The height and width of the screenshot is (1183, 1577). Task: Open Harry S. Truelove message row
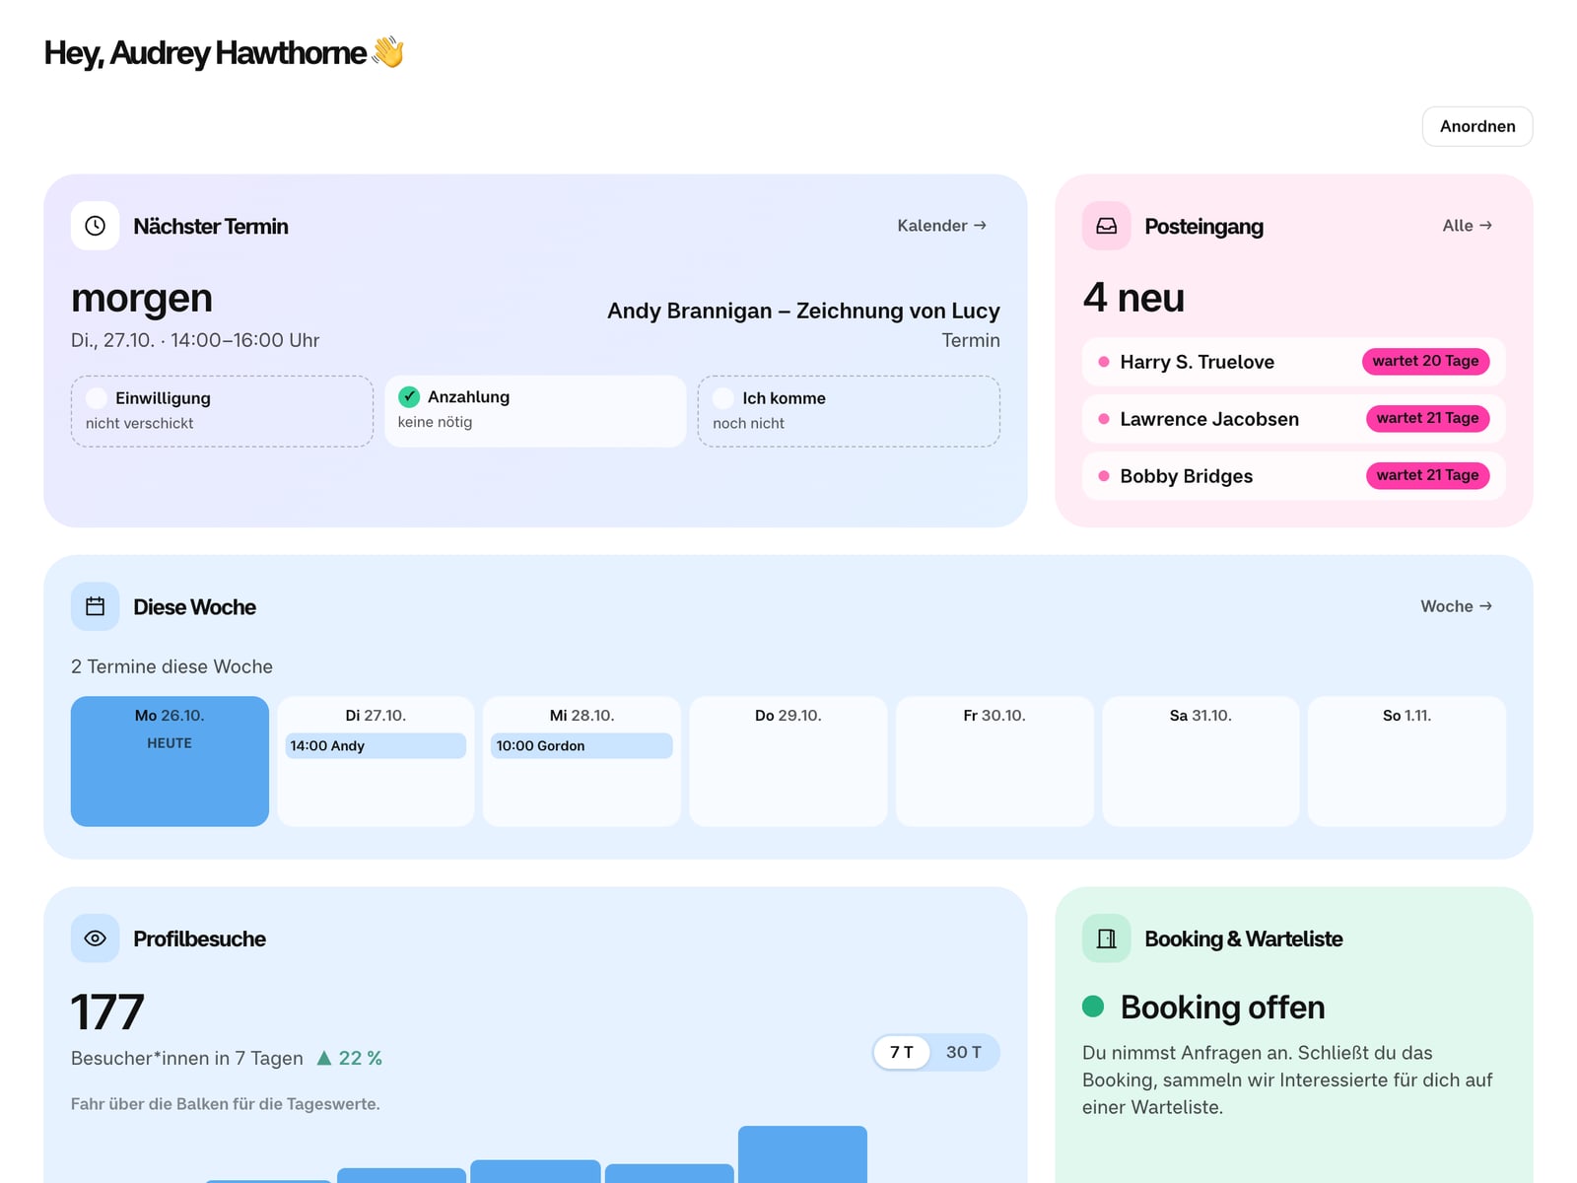click(1294, 362)
